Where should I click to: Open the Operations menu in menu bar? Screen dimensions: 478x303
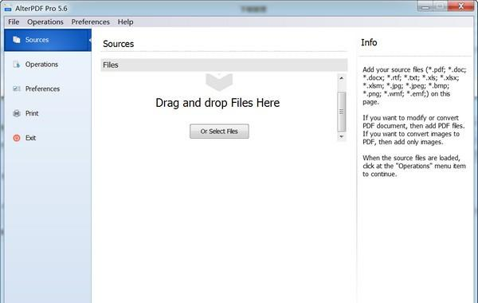tap(45, 22)
